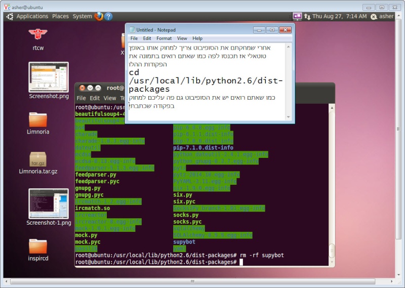Screen dimensions: 405x288
Task: Click the mock.pyc entry
Action: pos(88,242)
